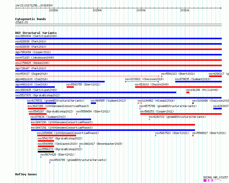Image resolution: width=229 pixels, height=183 pixels.
Task: Click nsv5537978 (ByrskaBishop2022) label
Action: [38, 95]
